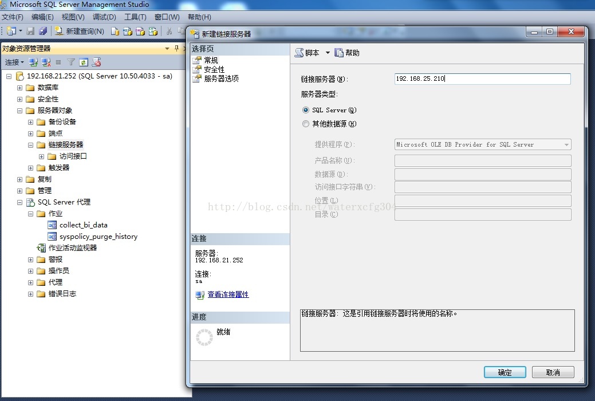Click the Stop square icon
Screen dimensions: 595x401
pos(58,62)
